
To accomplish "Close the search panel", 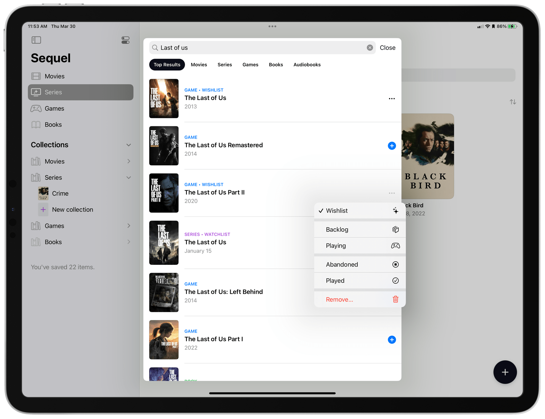I will pos(387,48).
